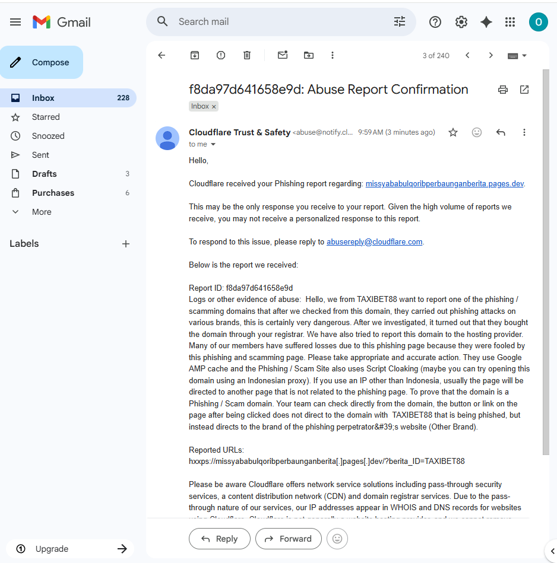
Task: Click the abusereply@cloudflare.com link
Action: pyautogui.click(x=375, y=242)
